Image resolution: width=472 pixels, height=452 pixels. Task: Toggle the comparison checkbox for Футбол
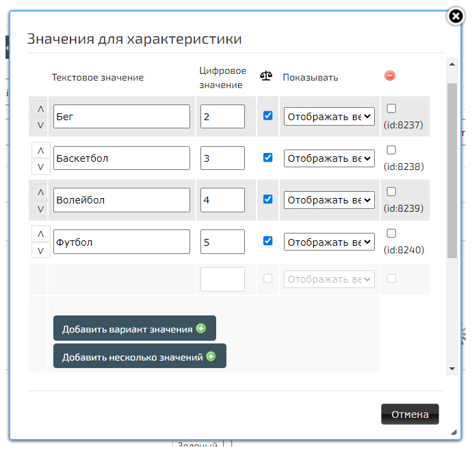(x=267, y=241)
